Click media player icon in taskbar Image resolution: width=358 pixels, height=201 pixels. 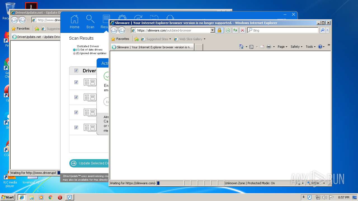tap(41, 197)
